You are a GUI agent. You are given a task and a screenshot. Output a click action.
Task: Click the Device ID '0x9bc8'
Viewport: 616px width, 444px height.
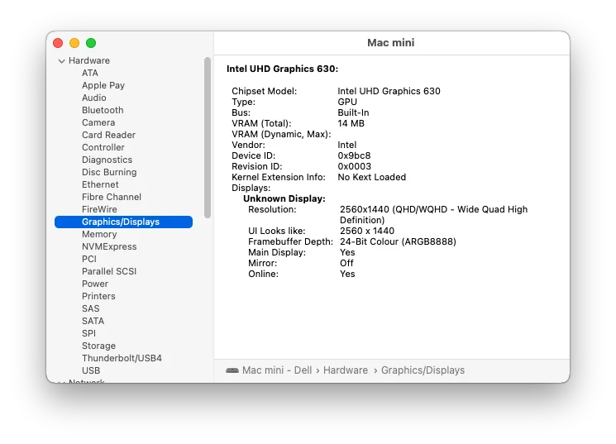tap(354, 155)
